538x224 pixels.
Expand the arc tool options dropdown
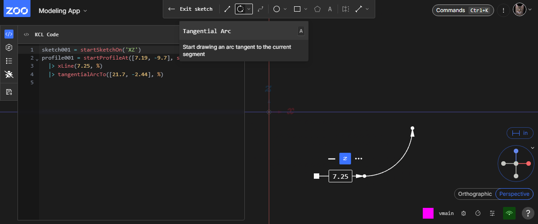(249, 9)
